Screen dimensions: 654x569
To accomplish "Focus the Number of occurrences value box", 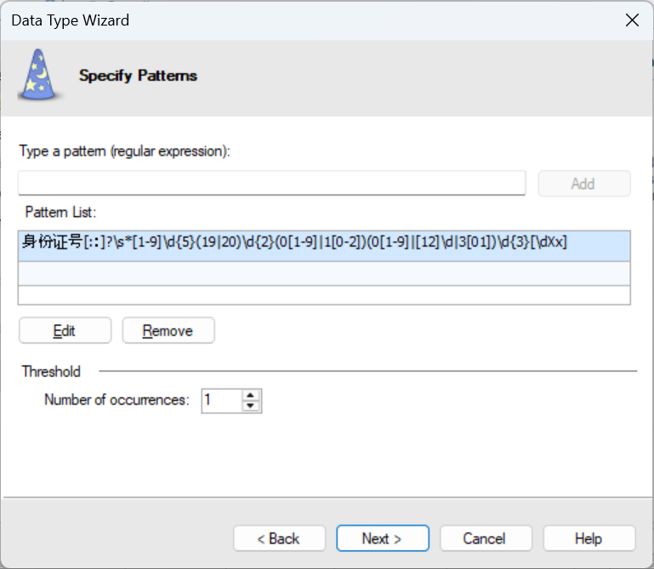I will tap(219, 401).
